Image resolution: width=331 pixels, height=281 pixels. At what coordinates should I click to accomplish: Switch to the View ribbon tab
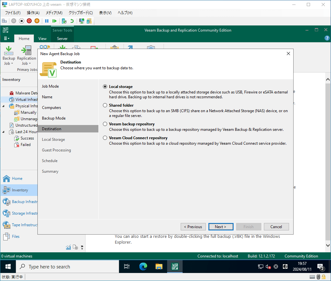click(43, 39)
